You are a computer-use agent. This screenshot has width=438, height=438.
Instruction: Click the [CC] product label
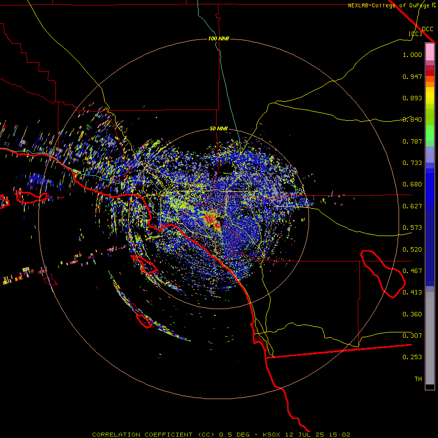(416, 34)
